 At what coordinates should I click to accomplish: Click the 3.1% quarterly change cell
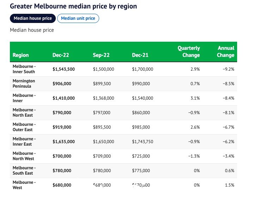pos(195,98)
